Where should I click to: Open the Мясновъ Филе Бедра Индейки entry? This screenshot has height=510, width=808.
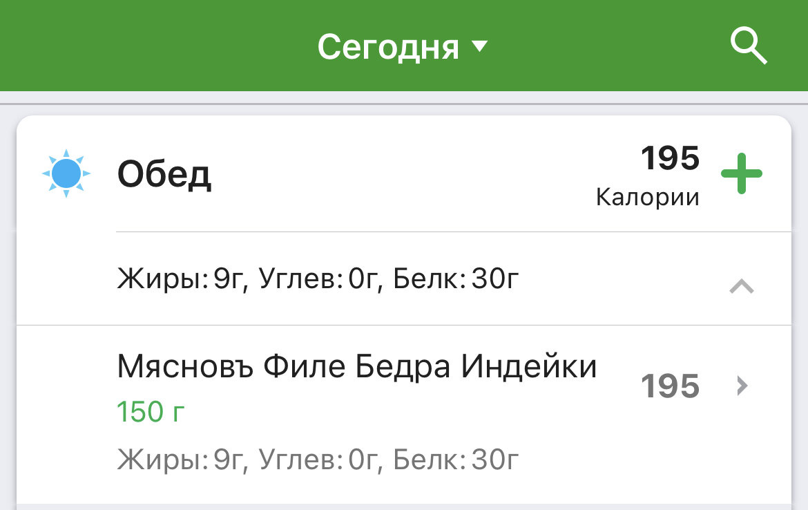click(356, 366)
